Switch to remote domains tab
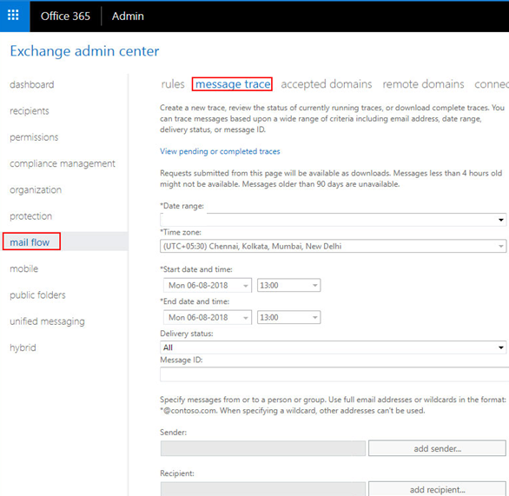This screenshot has height=496, width=509. (x=423, y=84)
